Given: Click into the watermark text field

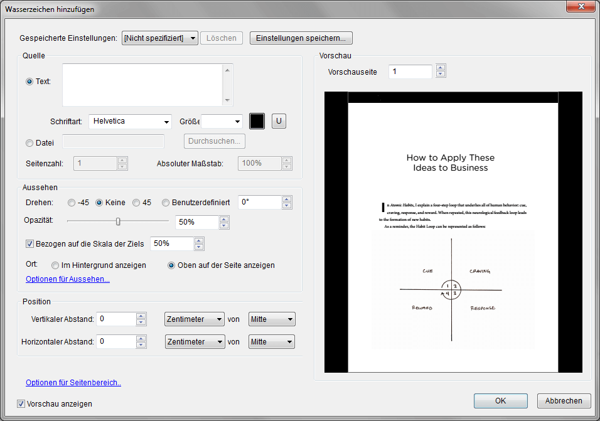Looking at the screenshot, I should click(x=142, y=84).
